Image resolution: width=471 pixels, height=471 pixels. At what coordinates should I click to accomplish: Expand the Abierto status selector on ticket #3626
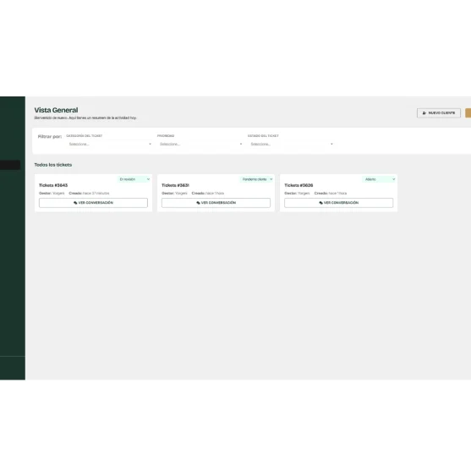pos(380,179)
